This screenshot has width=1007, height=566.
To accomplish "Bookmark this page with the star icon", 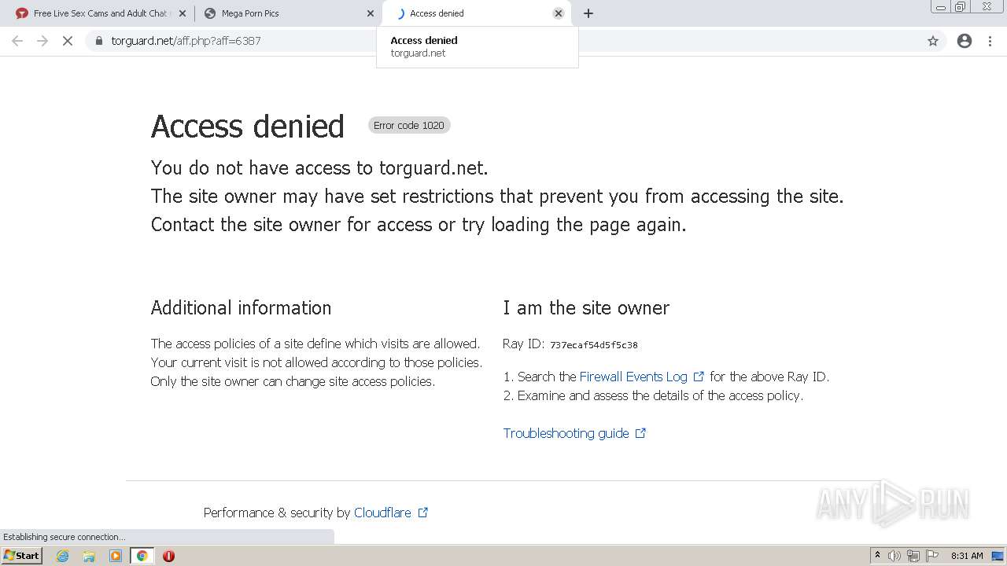I will point(933,41).
